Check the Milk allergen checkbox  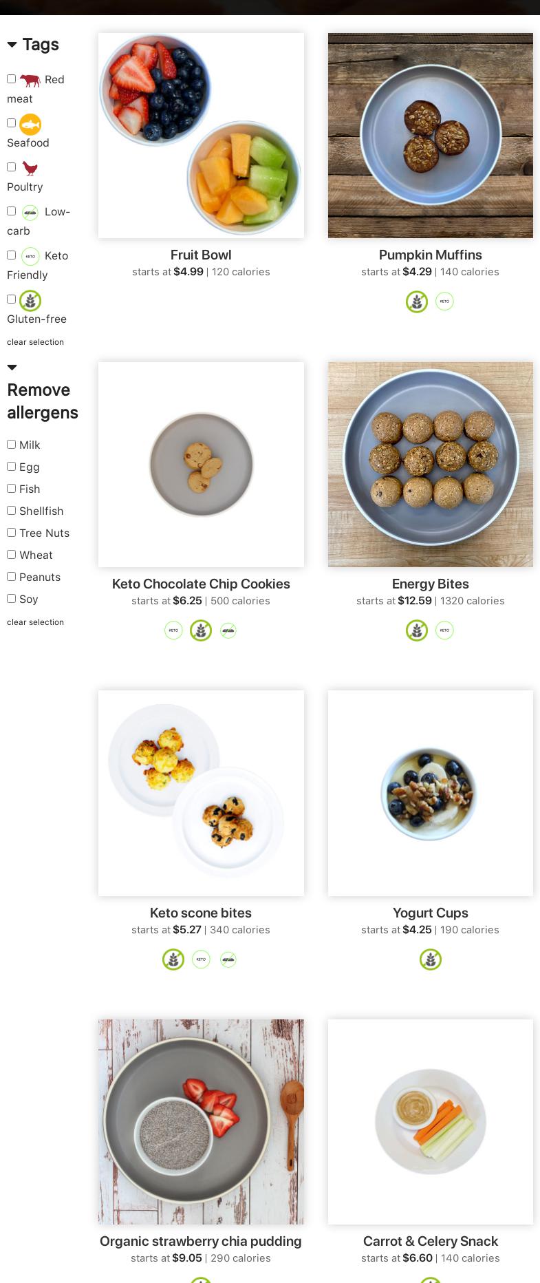[12, 445]
